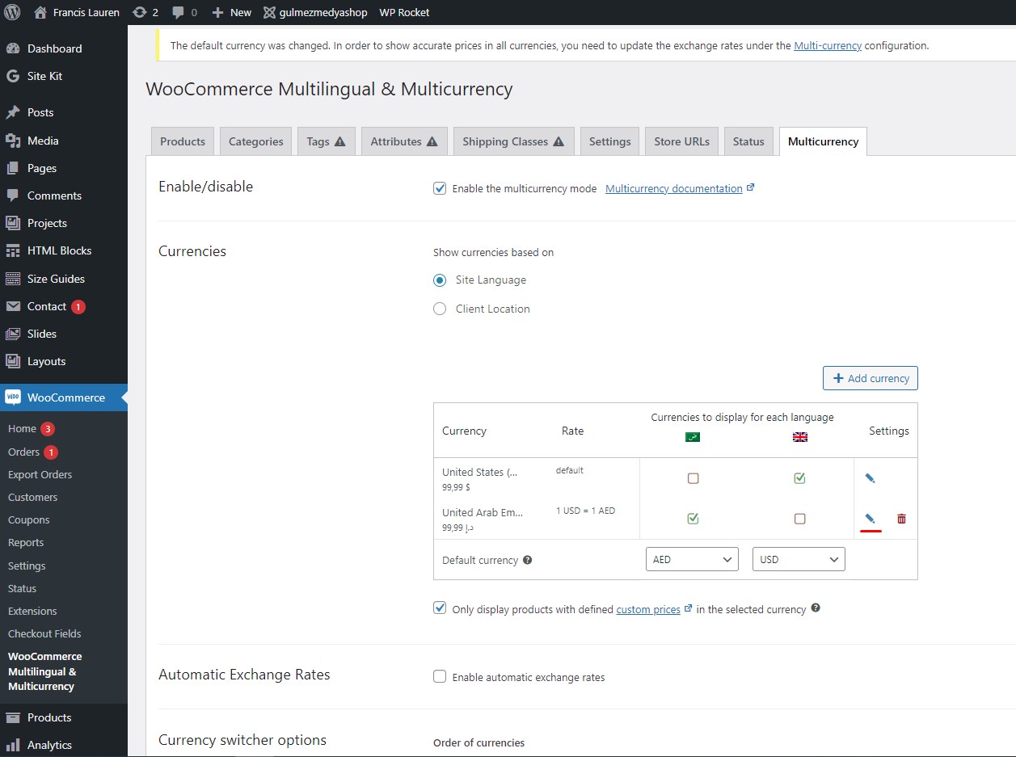Open Extensions submenu
Viewport: 1016px width, 757px height.
(32, 611)
